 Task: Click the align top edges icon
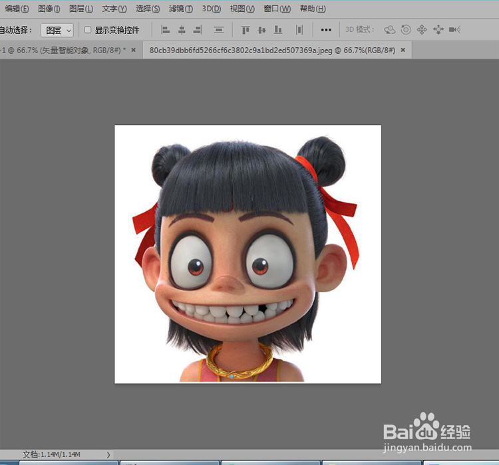[x=246, y=30]
